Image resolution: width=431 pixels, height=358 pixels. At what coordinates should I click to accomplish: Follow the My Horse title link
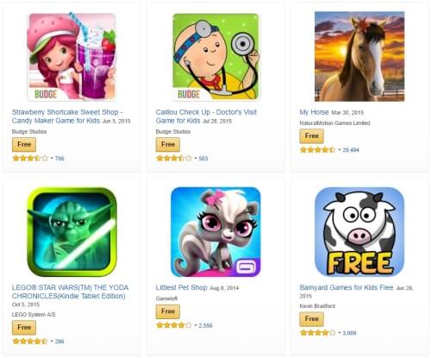[x=314, y=112]
